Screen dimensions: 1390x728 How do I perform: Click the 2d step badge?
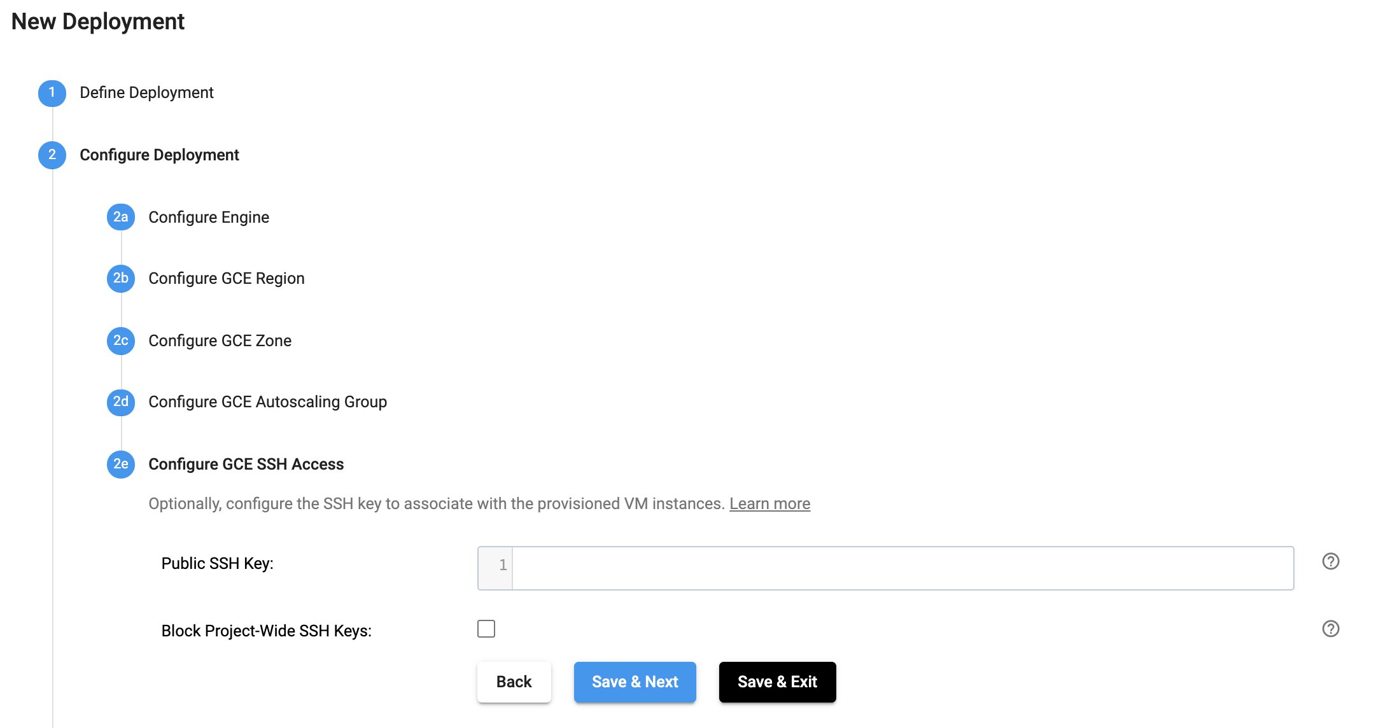[x=121, y=402]
